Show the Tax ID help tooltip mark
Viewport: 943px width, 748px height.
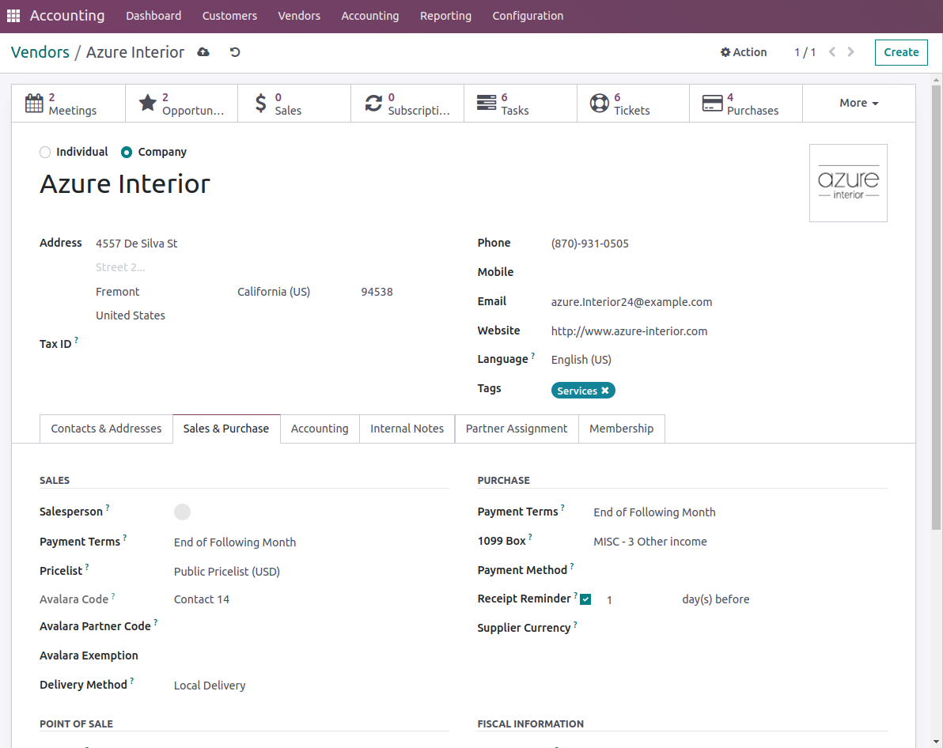tap(77, 340)
